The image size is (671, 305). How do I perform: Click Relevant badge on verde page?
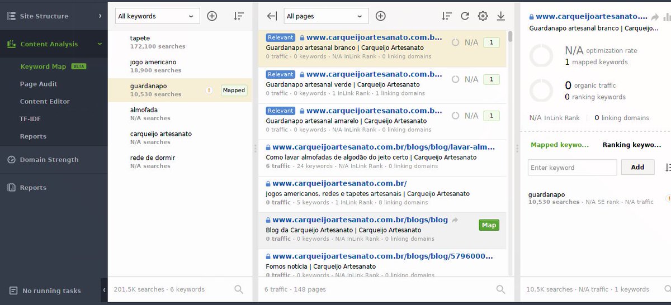pyautogui.click(x=281, y=74)
